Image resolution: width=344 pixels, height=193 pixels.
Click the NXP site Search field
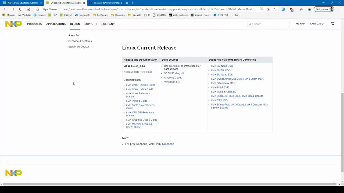(x=268, y=24)
